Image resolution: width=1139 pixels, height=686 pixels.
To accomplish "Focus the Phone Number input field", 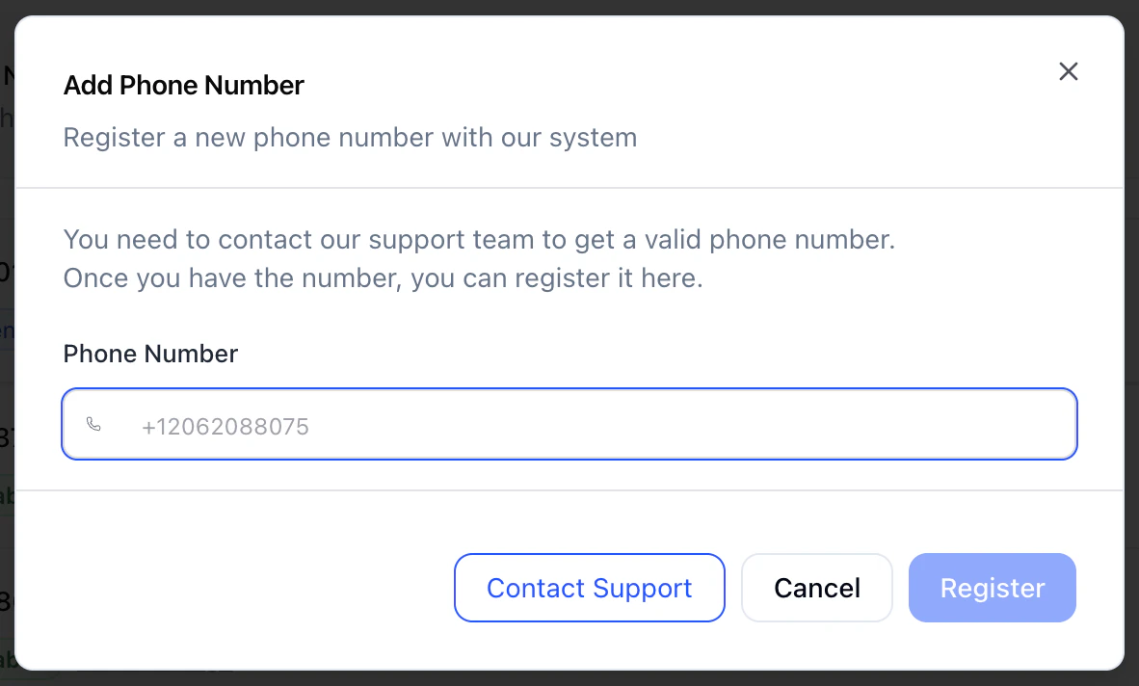I will tap(569, 424).
